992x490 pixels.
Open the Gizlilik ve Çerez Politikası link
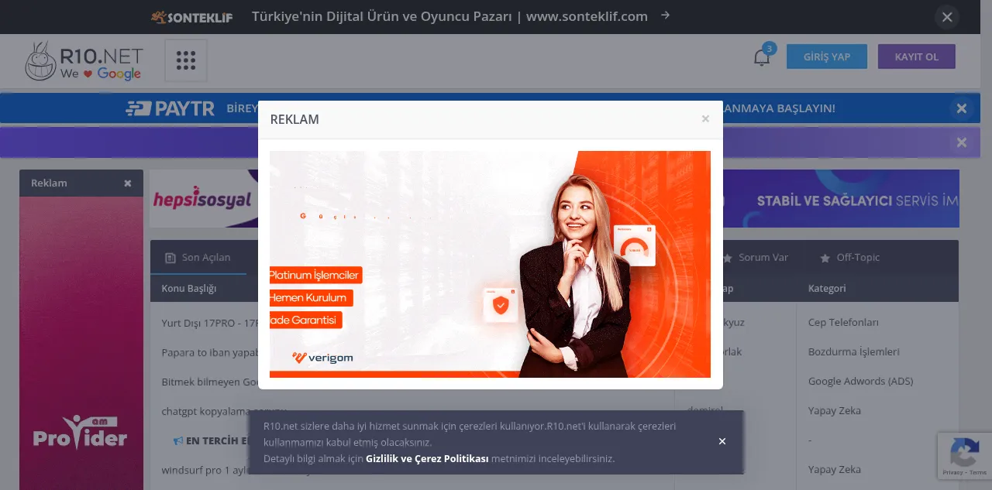point(427,458)
